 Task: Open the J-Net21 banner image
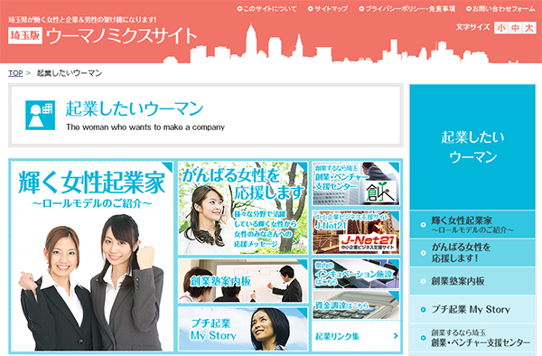click(x=356, y=232)
